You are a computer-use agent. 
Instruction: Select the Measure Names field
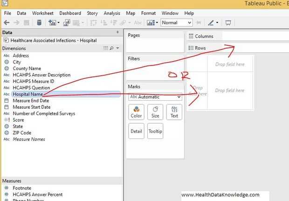pos(29,139)
